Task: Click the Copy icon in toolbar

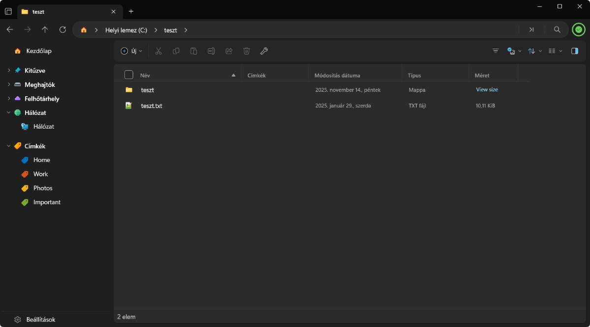Action: point(176,51)
